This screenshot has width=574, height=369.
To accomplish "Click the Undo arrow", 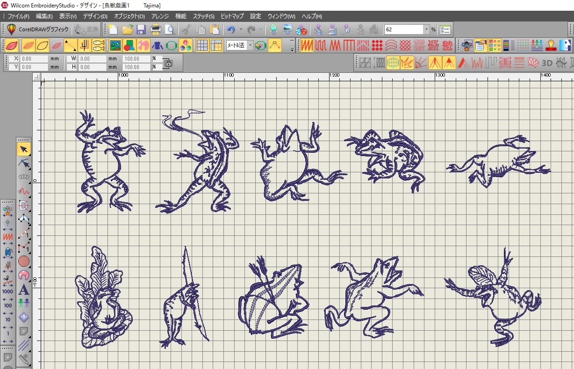I will tap(231, 30).
